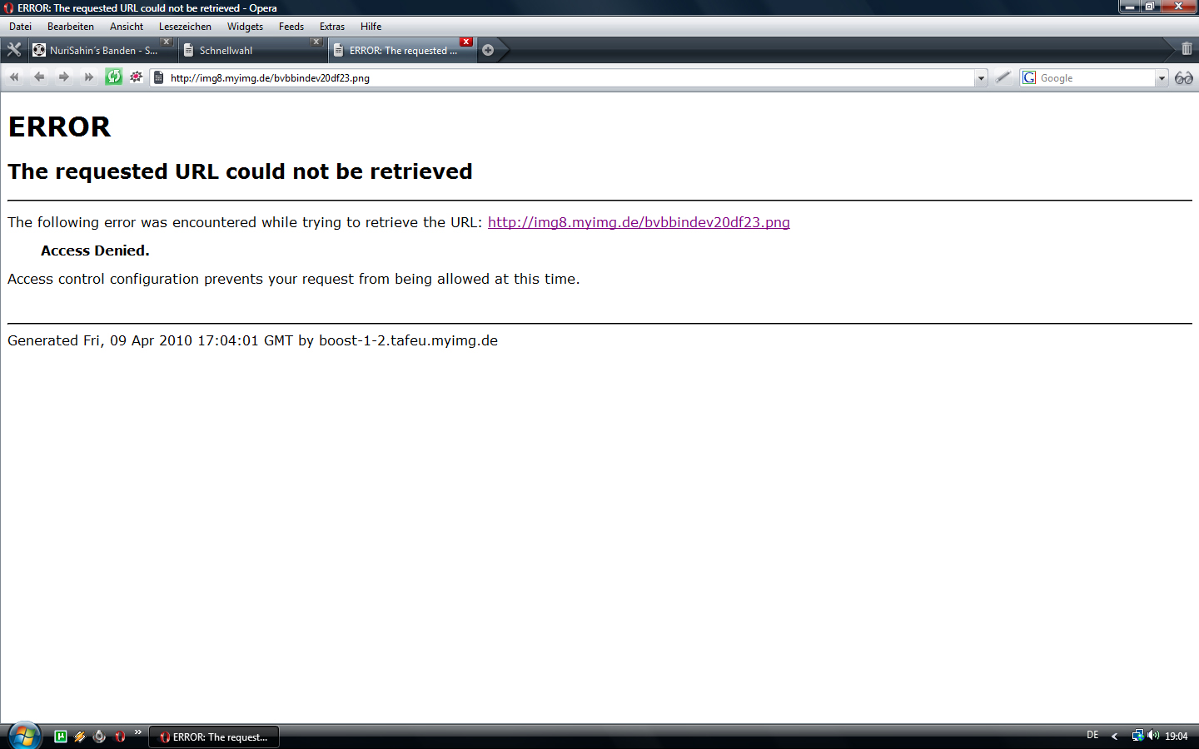Open the address bar history dropdown

[981, 78]
